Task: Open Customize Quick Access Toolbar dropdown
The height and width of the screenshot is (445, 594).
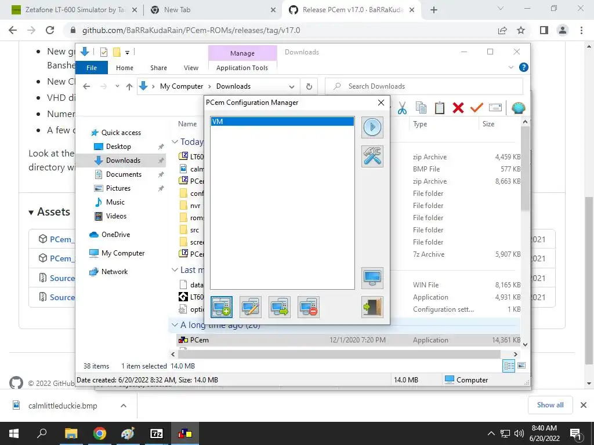Action: pos(127,53)
